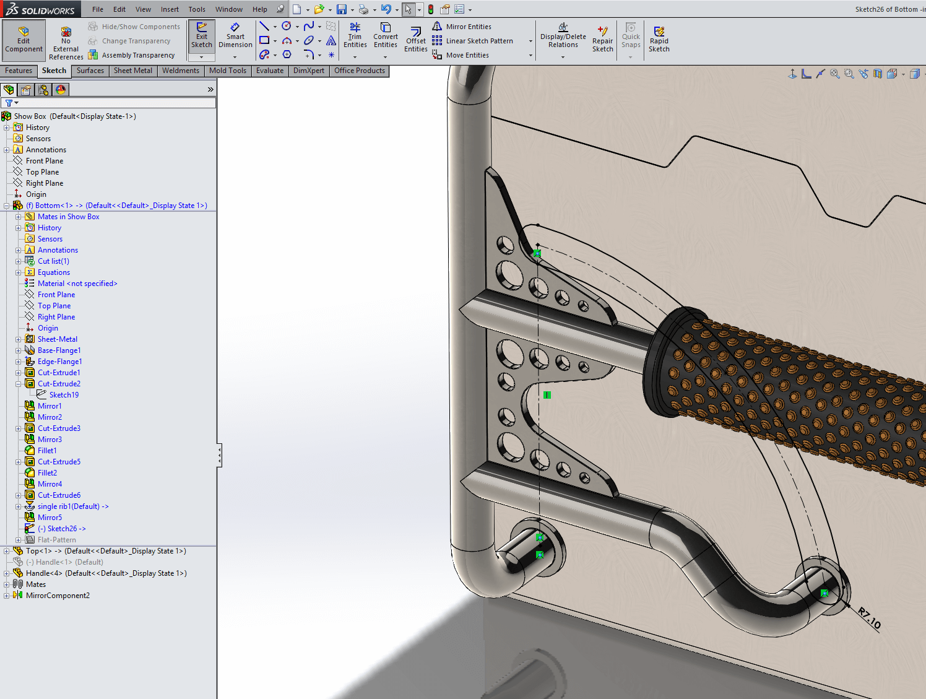Select the Material not specified entry
926x699 pixels.
coord(77,283)
